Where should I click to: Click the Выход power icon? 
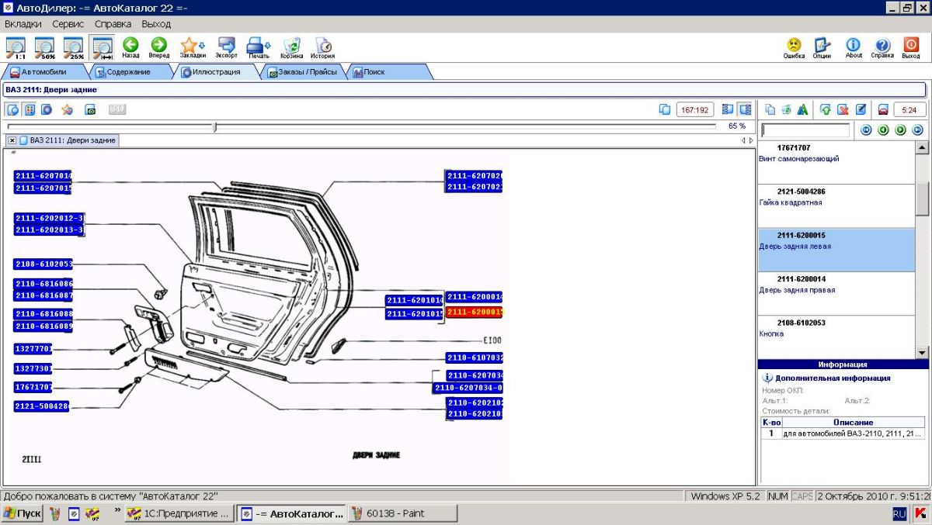[911, 48]
